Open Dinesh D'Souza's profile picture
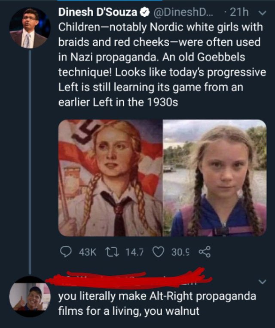Screen dimensions: 275x328 (30, 28)
